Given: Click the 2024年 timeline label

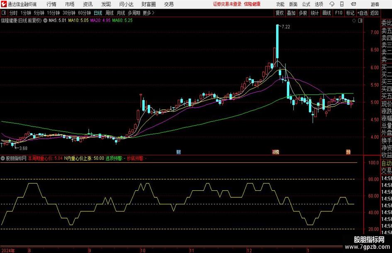Looking at the screenshot, I should click(8, 251).
